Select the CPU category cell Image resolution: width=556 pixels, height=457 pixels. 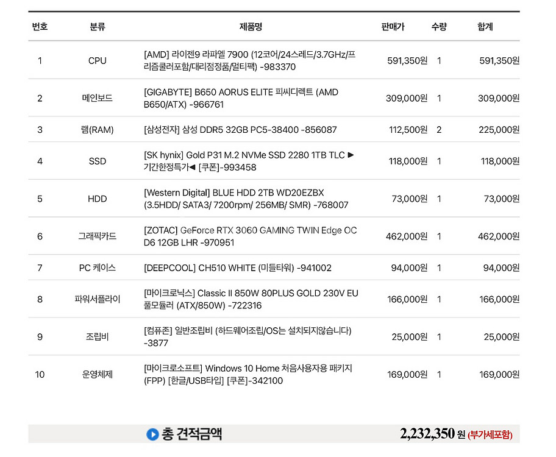[98, 60]
